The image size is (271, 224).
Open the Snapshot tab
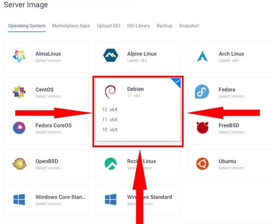pyautogui.click(x=189, y=26)
